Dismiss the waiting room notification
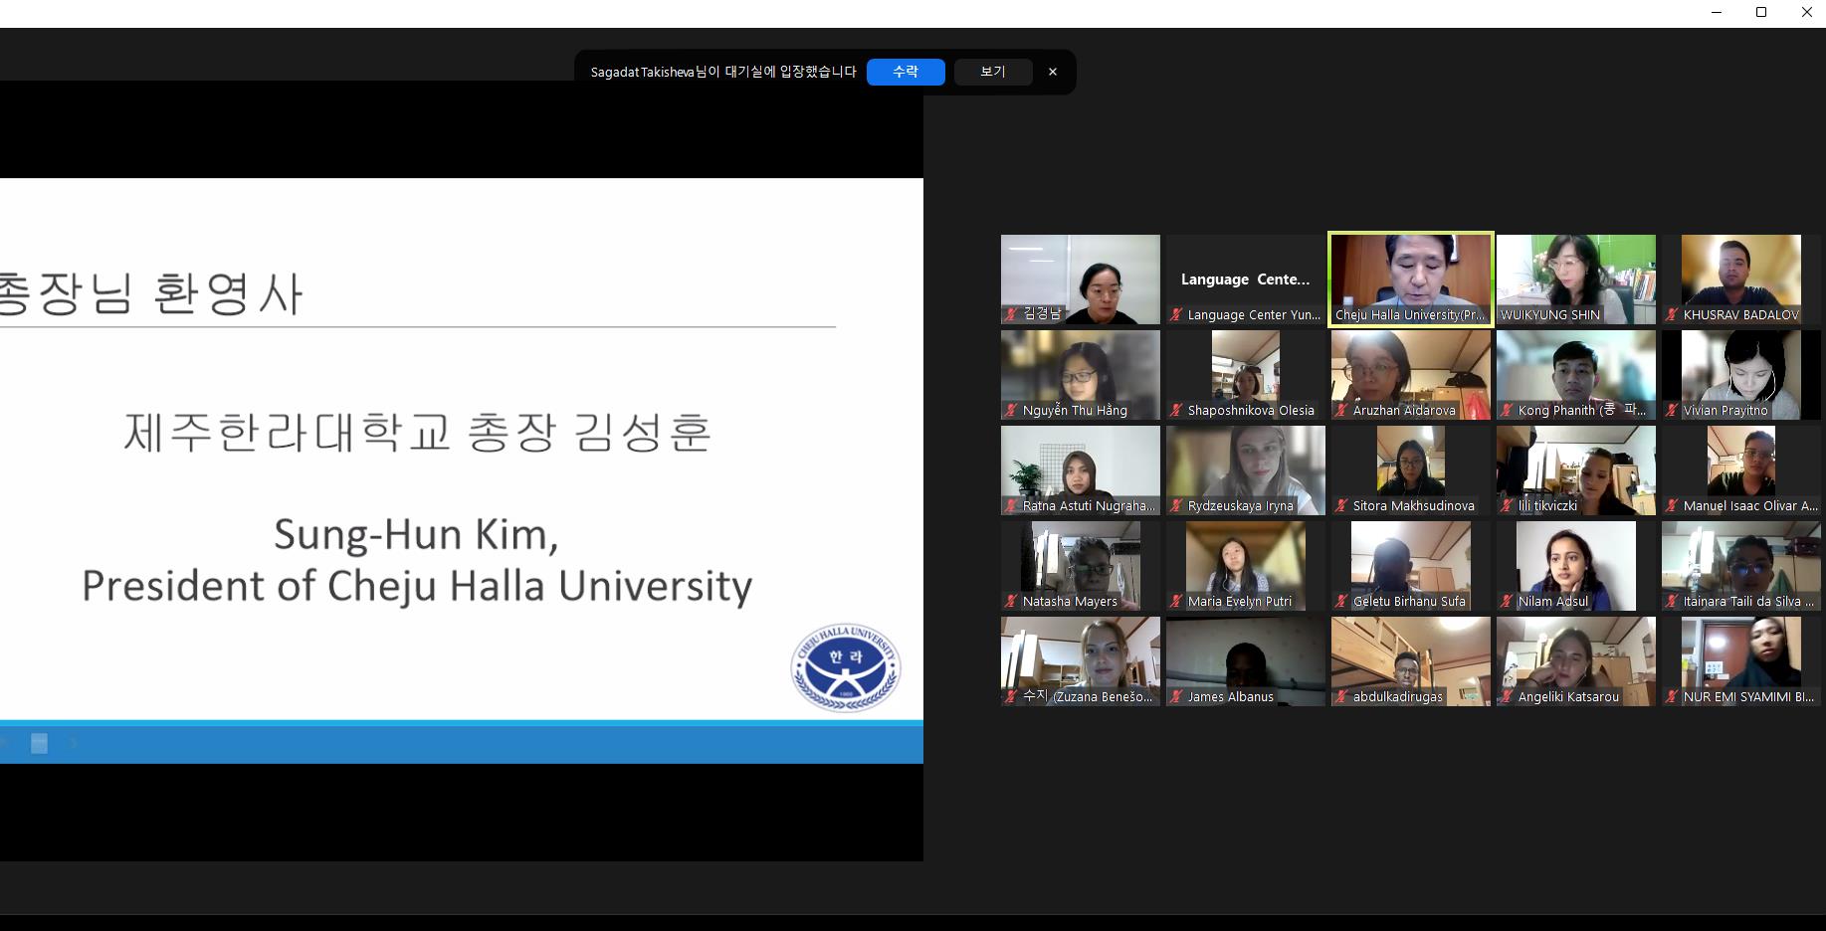The image size is (1826, 931). click(1053, 72)
